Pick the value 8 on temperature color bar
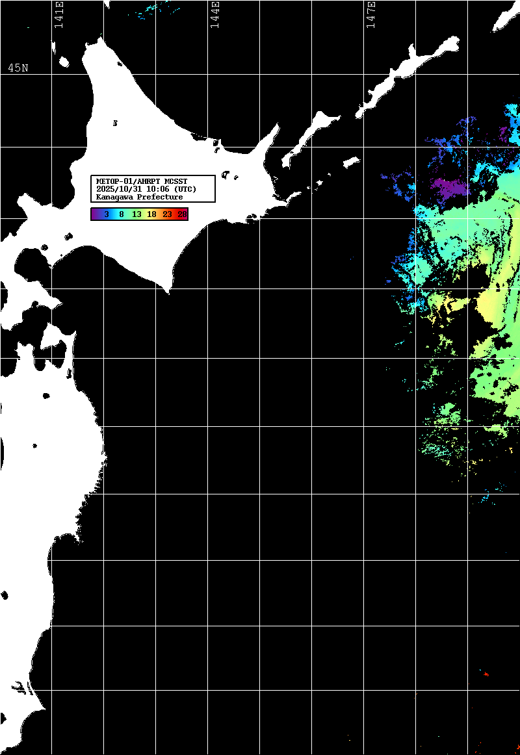520x755 pixels. coord(122,214)
